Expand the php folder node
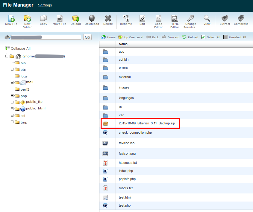This screenshot has width=253, height=212. click(12, 95)
